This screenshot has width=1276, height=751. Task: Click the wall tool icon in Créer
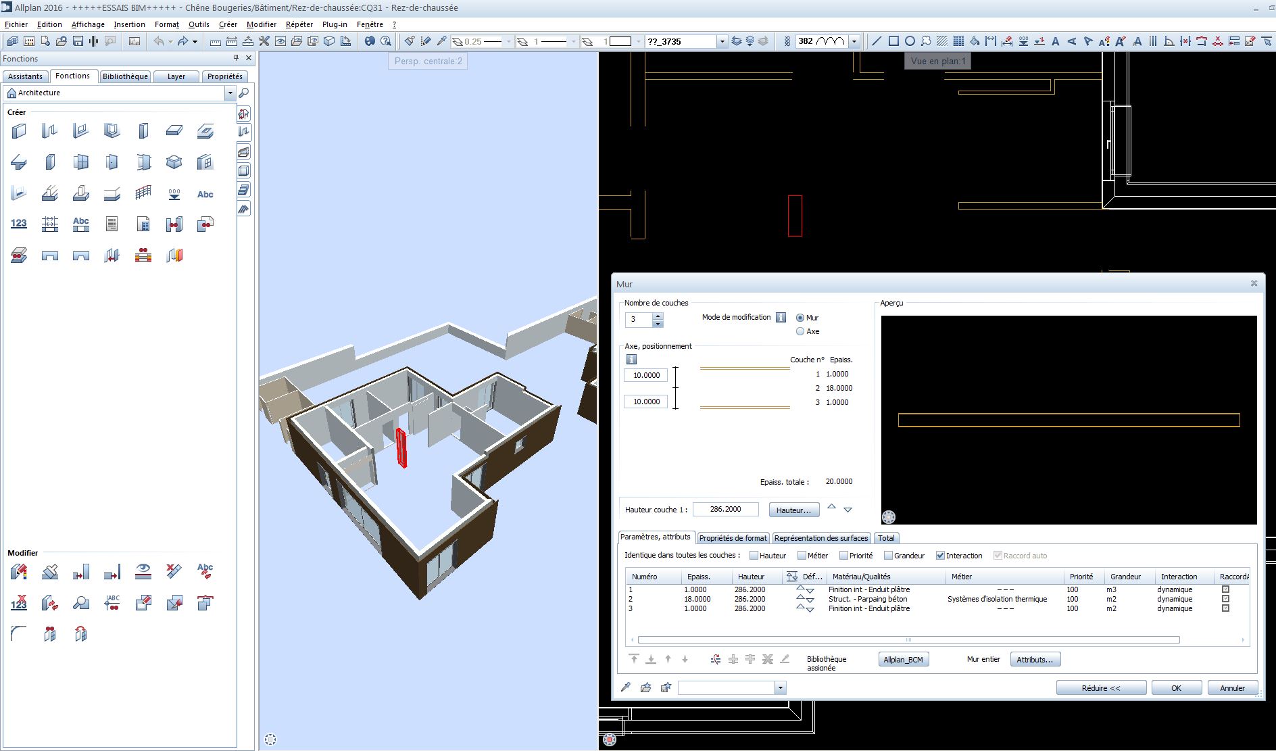19,131
